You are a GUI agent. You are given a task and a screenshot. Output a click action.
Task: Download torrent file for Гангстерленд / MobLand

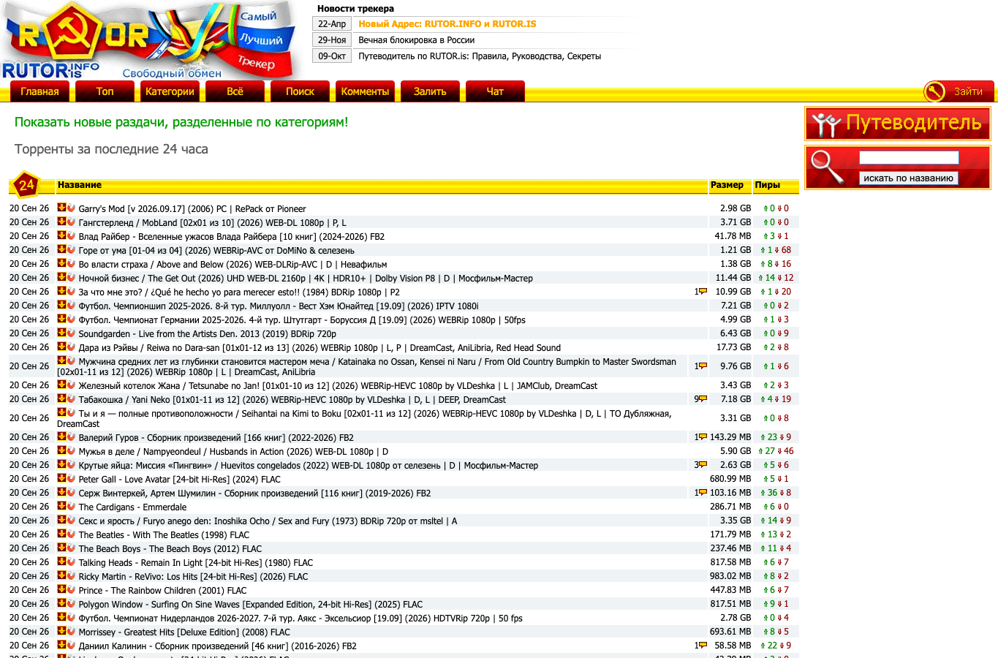62,222
